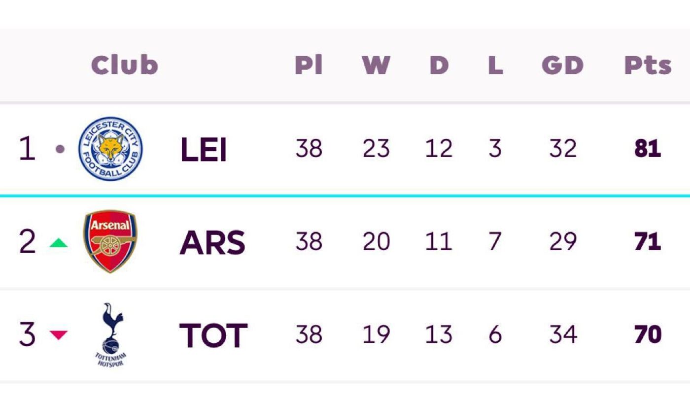Viewport: 690px width, 394px height.
Task: Sort table by the Pl column header
Action: pos(309,65)
